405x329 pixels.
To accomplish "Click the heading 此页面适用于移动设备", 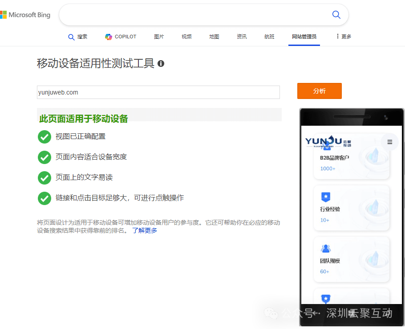I will point(83,119).
